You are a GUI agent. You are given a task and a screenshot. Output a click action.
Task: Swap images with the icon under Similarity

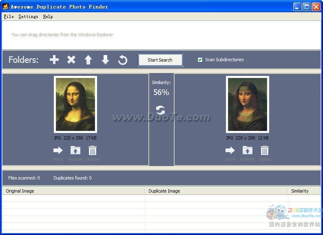160,110
